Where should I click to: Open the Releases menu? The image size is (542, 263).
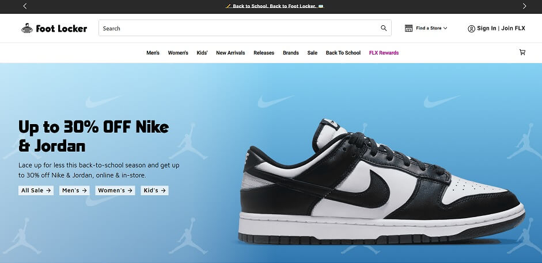point(264,53)
